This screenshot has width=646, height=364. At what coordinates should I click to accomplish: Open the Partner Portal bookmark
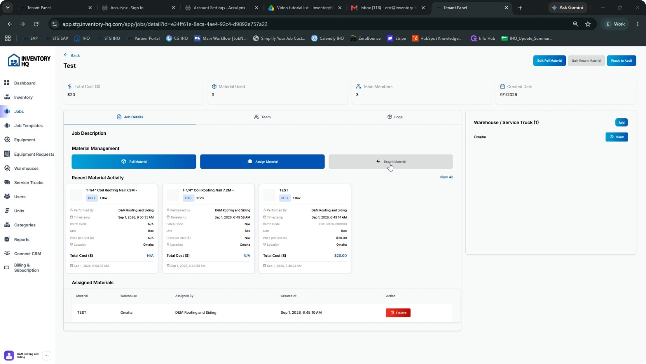143,38
